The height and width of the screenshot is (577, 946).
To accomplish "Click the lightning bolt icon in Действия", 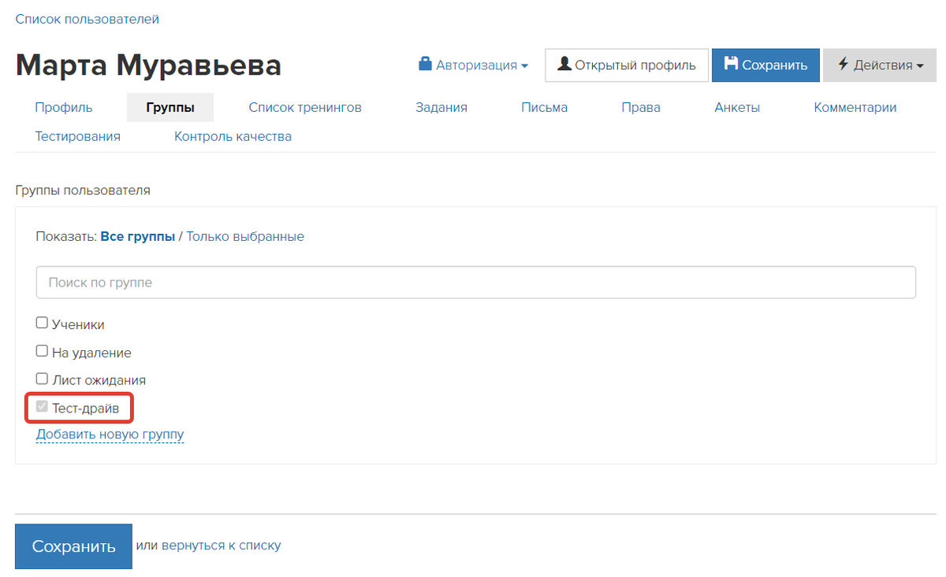I will pyautogui.click(x=843, y=65).
